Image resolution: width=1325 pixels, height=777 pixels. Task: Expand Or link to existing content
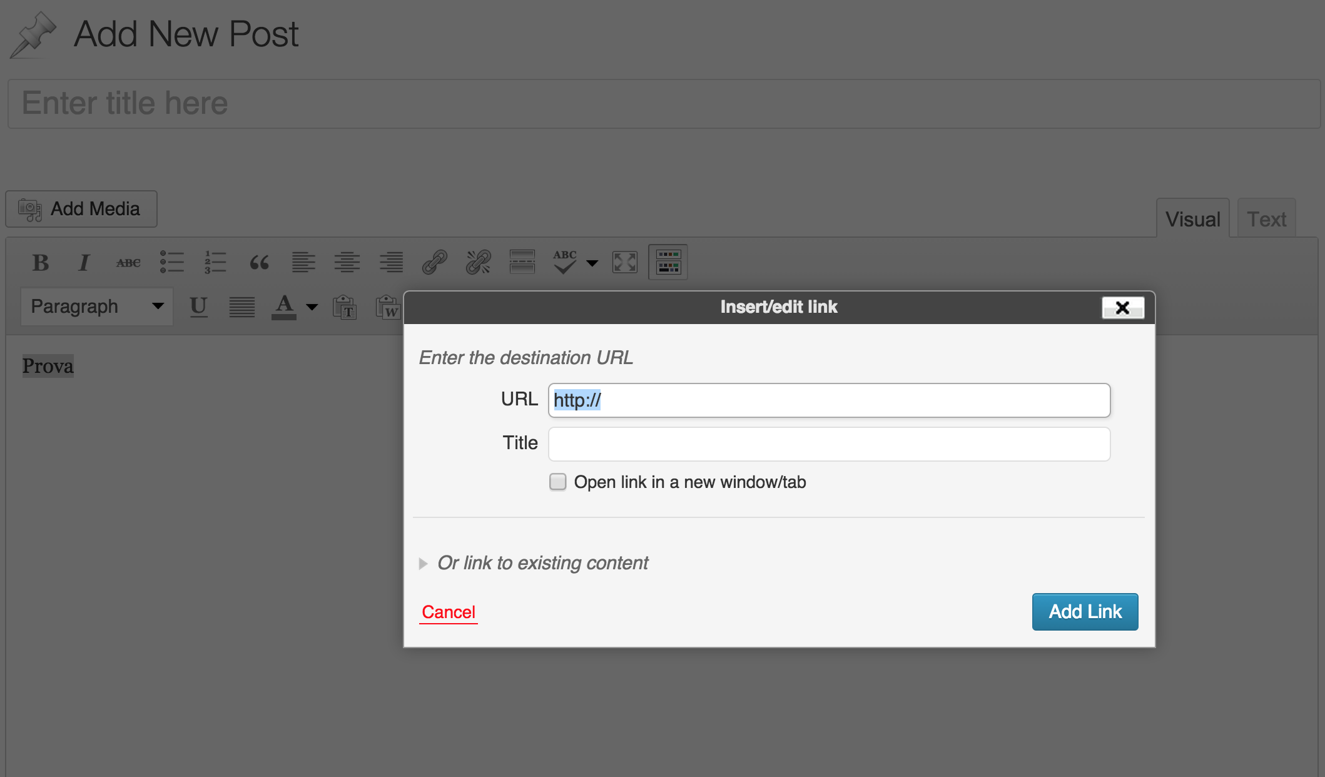tap(534, 563)
